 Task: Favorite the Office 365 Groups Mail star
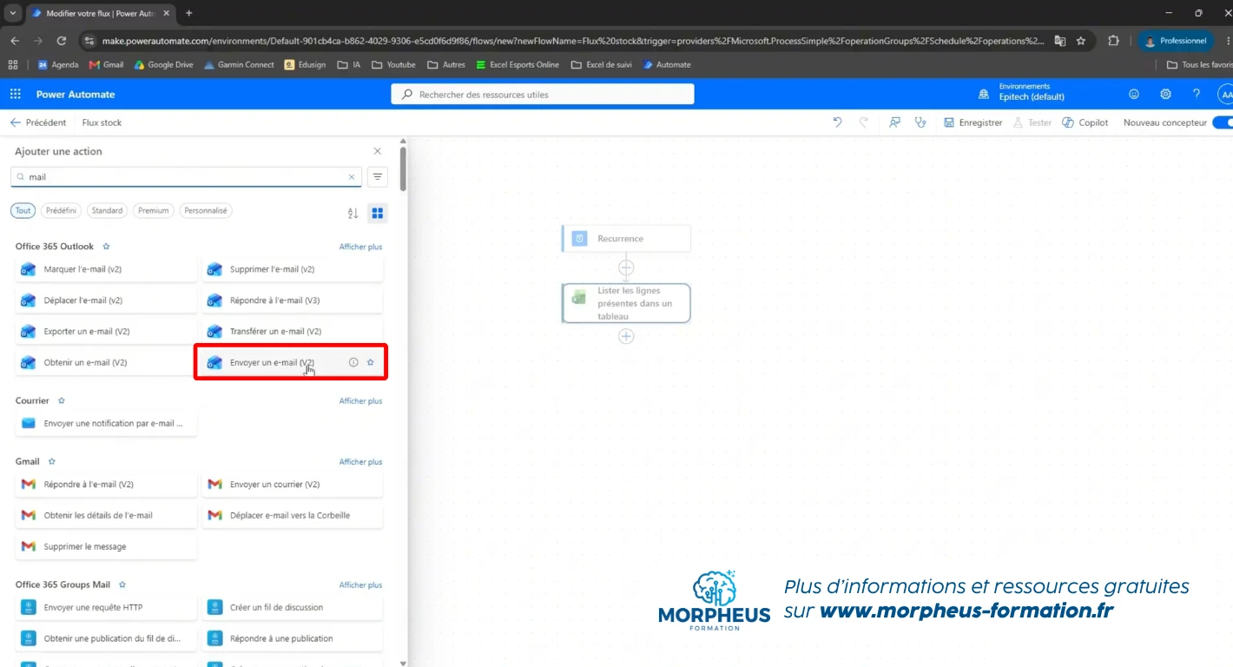122,584
